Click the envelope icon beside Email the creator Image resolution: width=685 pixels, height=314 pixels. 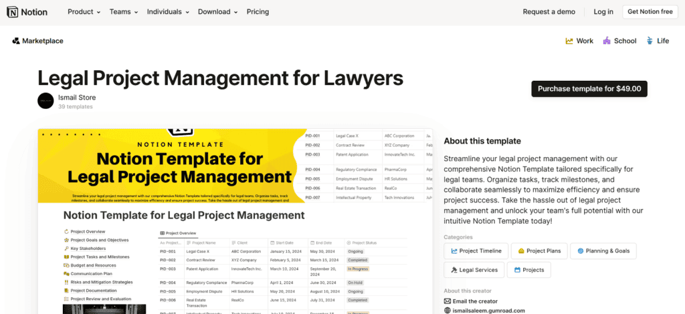[x=448, y=301]
